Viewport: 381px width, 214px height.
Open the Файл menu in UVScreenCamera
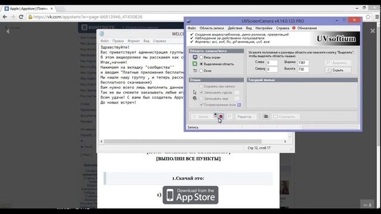[x=192, y=28]
